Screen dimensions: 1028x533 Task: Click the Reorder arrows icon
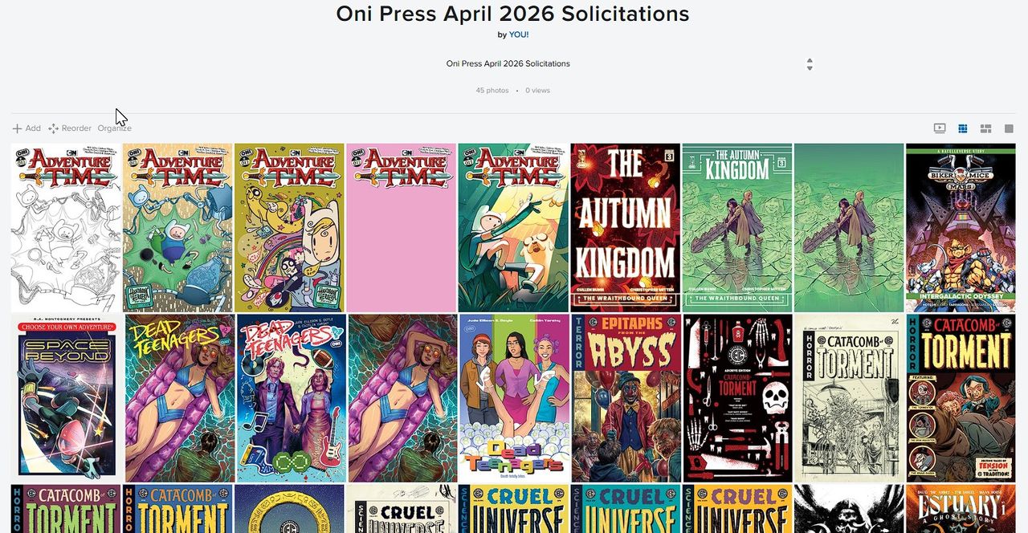pyautogui.click(x=53, y=128)
